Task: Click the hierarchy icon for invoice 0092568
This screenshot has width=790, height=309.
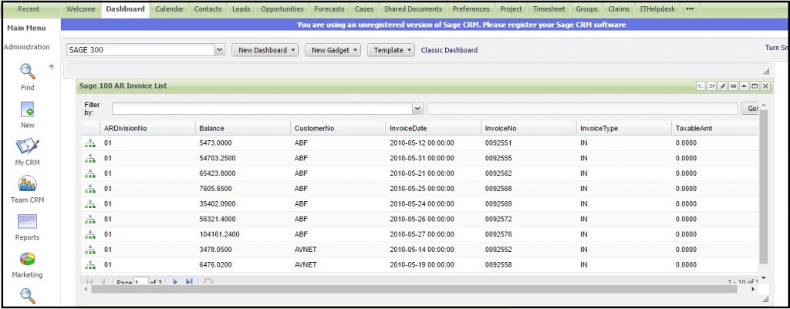Action: 90,189
